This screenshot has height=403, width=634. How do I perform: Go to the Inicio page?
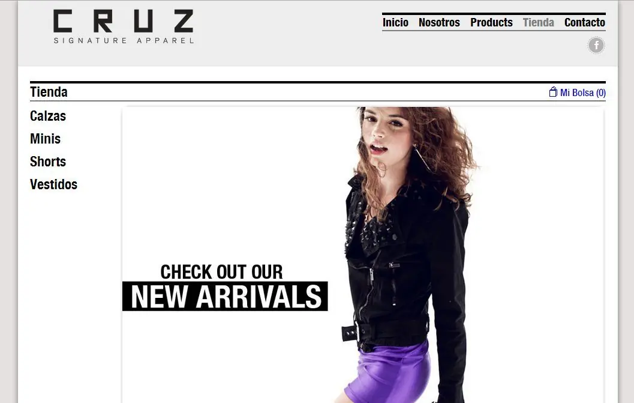(395, 22)
